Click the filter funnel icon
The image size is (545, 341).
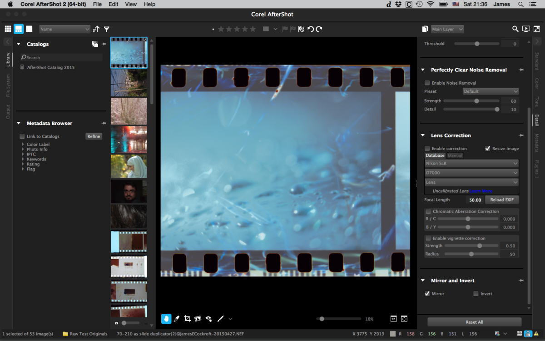click(107, 29)
